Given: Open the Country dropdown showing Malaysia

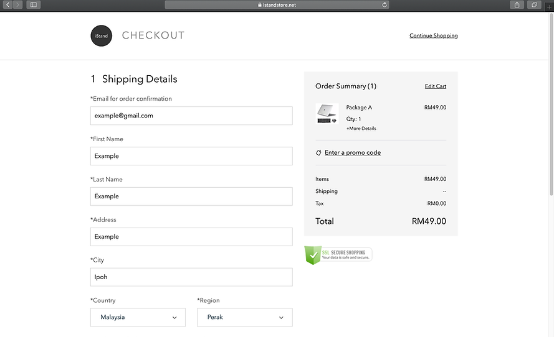Looking at the screenshot, I should pos(138,317).
